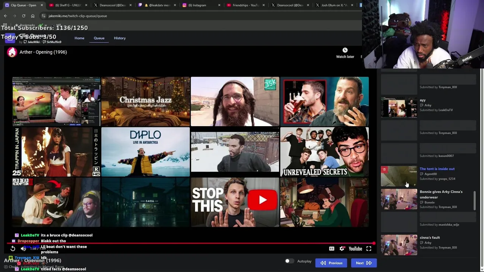Click the 'ayy' clip thumbnail
This screenshot has height=272, width=484.
pyautogui.click(x=399, y=108)
